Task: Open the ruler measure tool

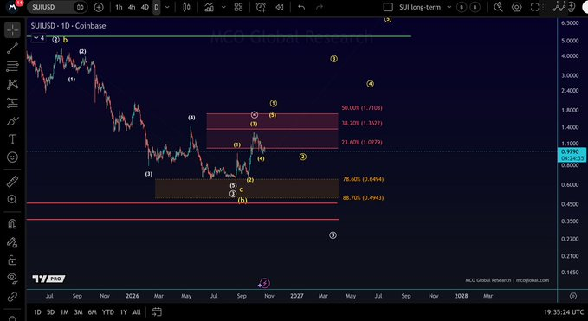Action: click(12, 182)
